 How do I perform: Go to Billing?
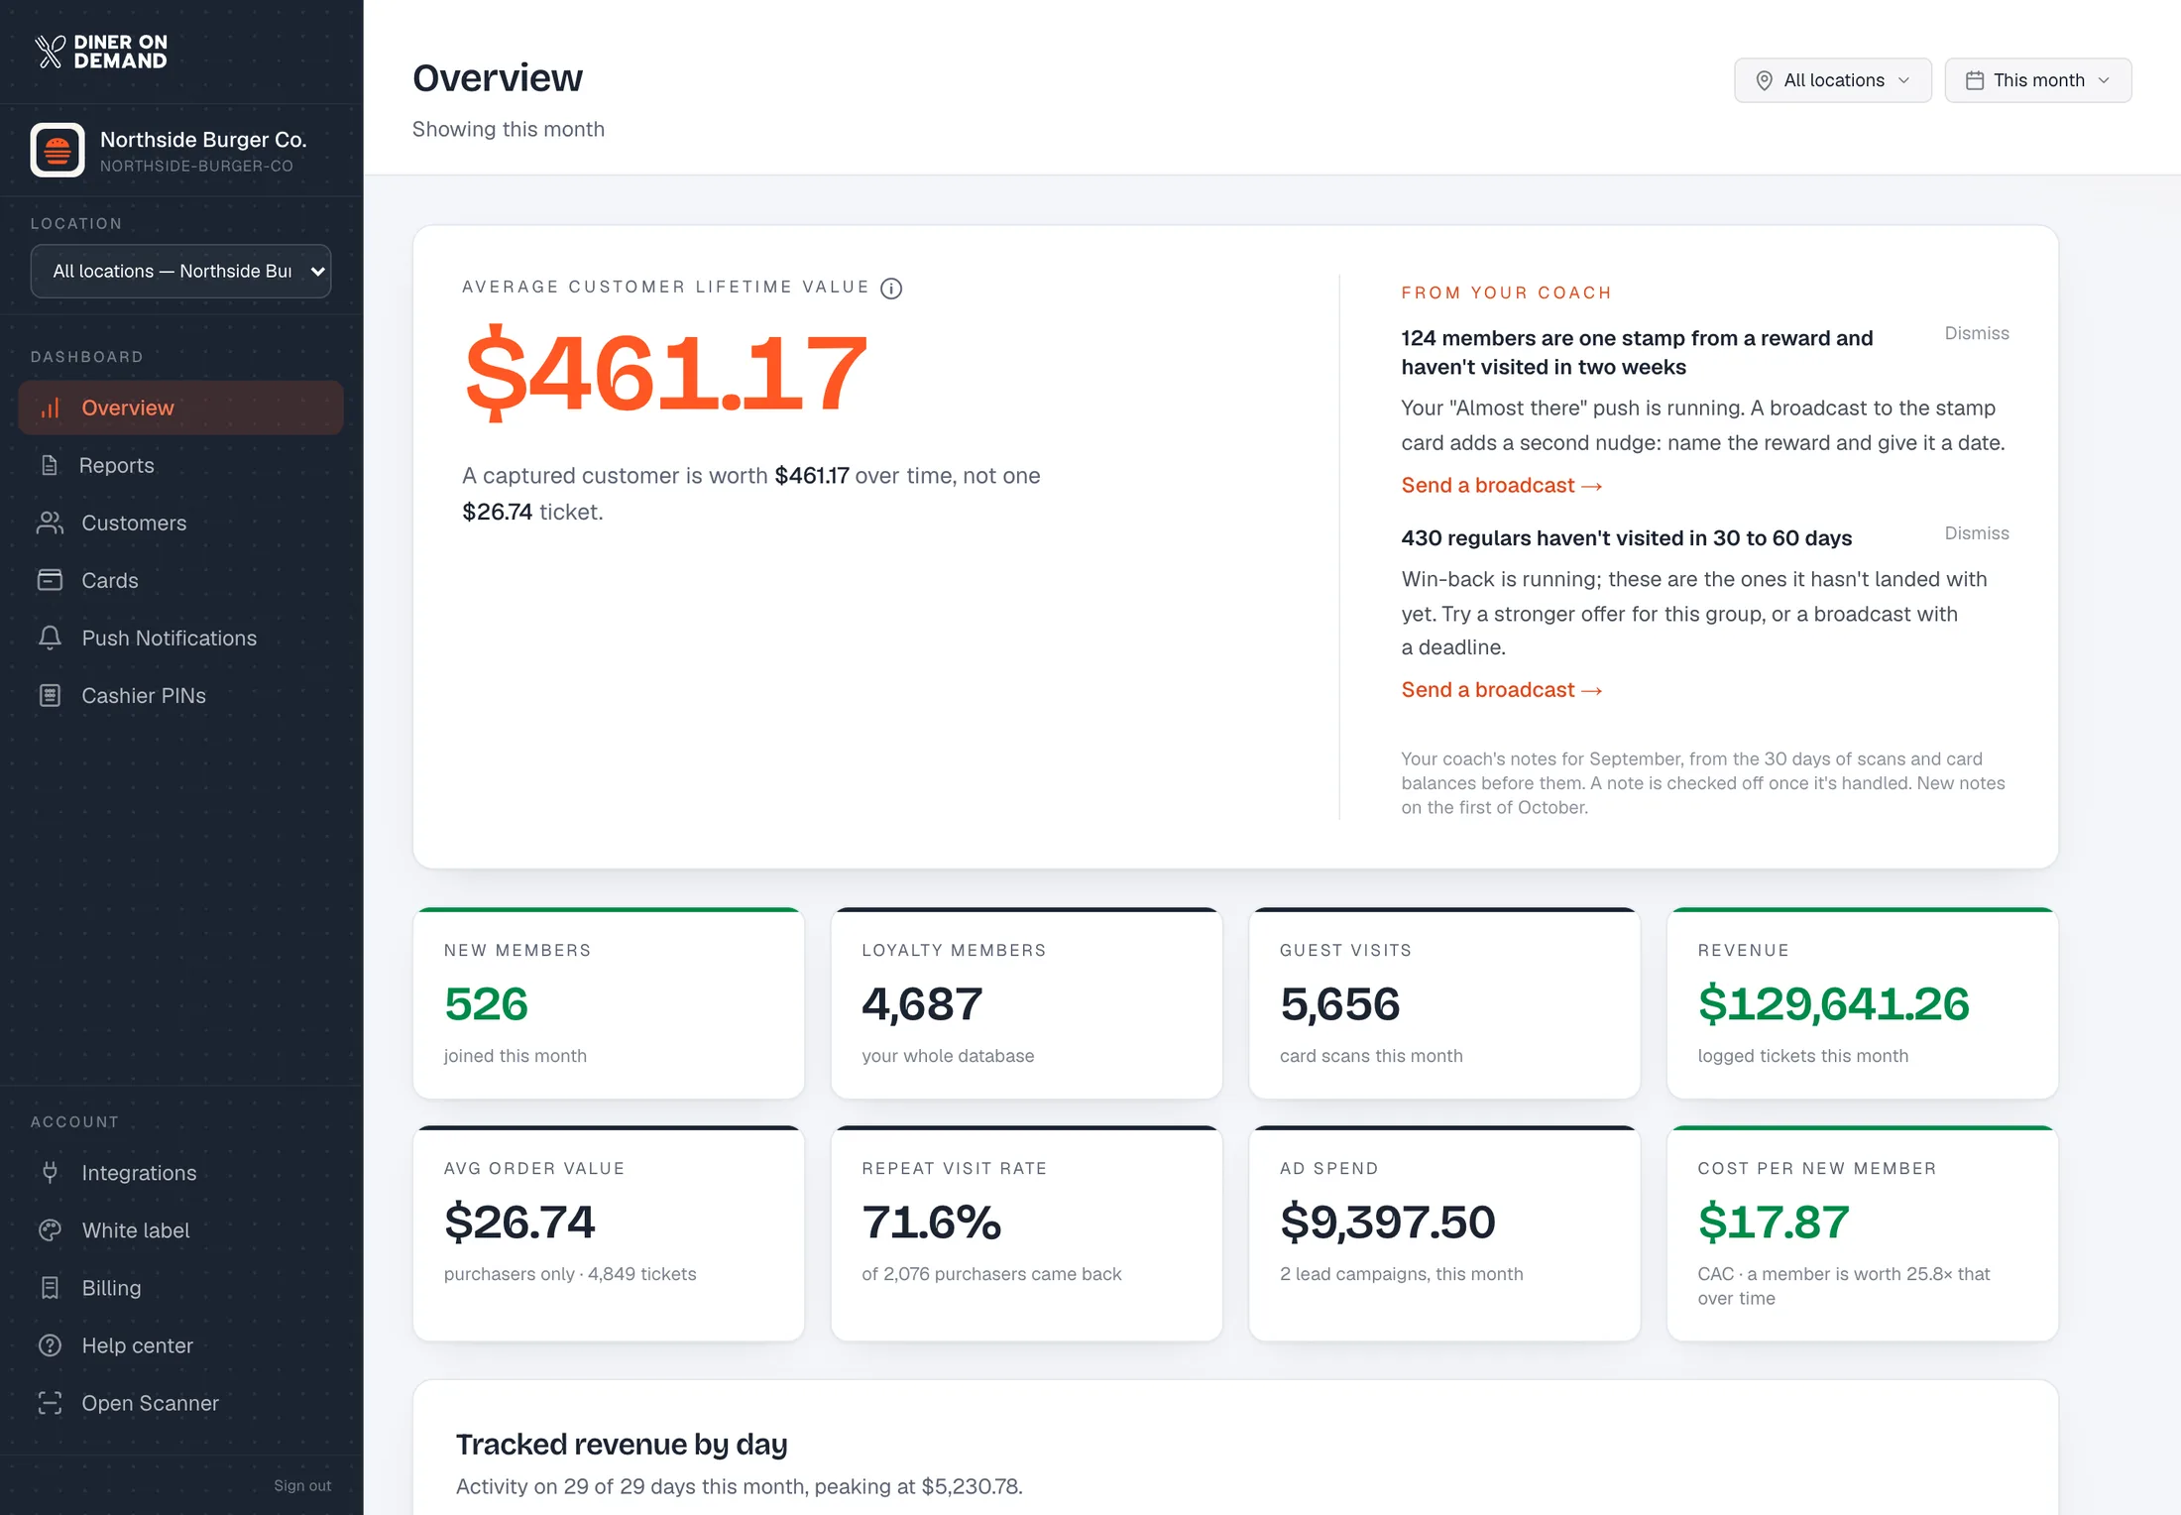pos(180,1288)
